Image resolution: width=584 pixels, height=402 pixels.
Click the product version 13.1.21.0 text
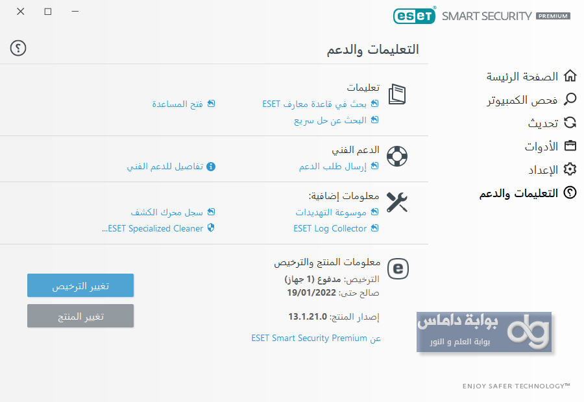pyautogui.click(x=308, y=317)
